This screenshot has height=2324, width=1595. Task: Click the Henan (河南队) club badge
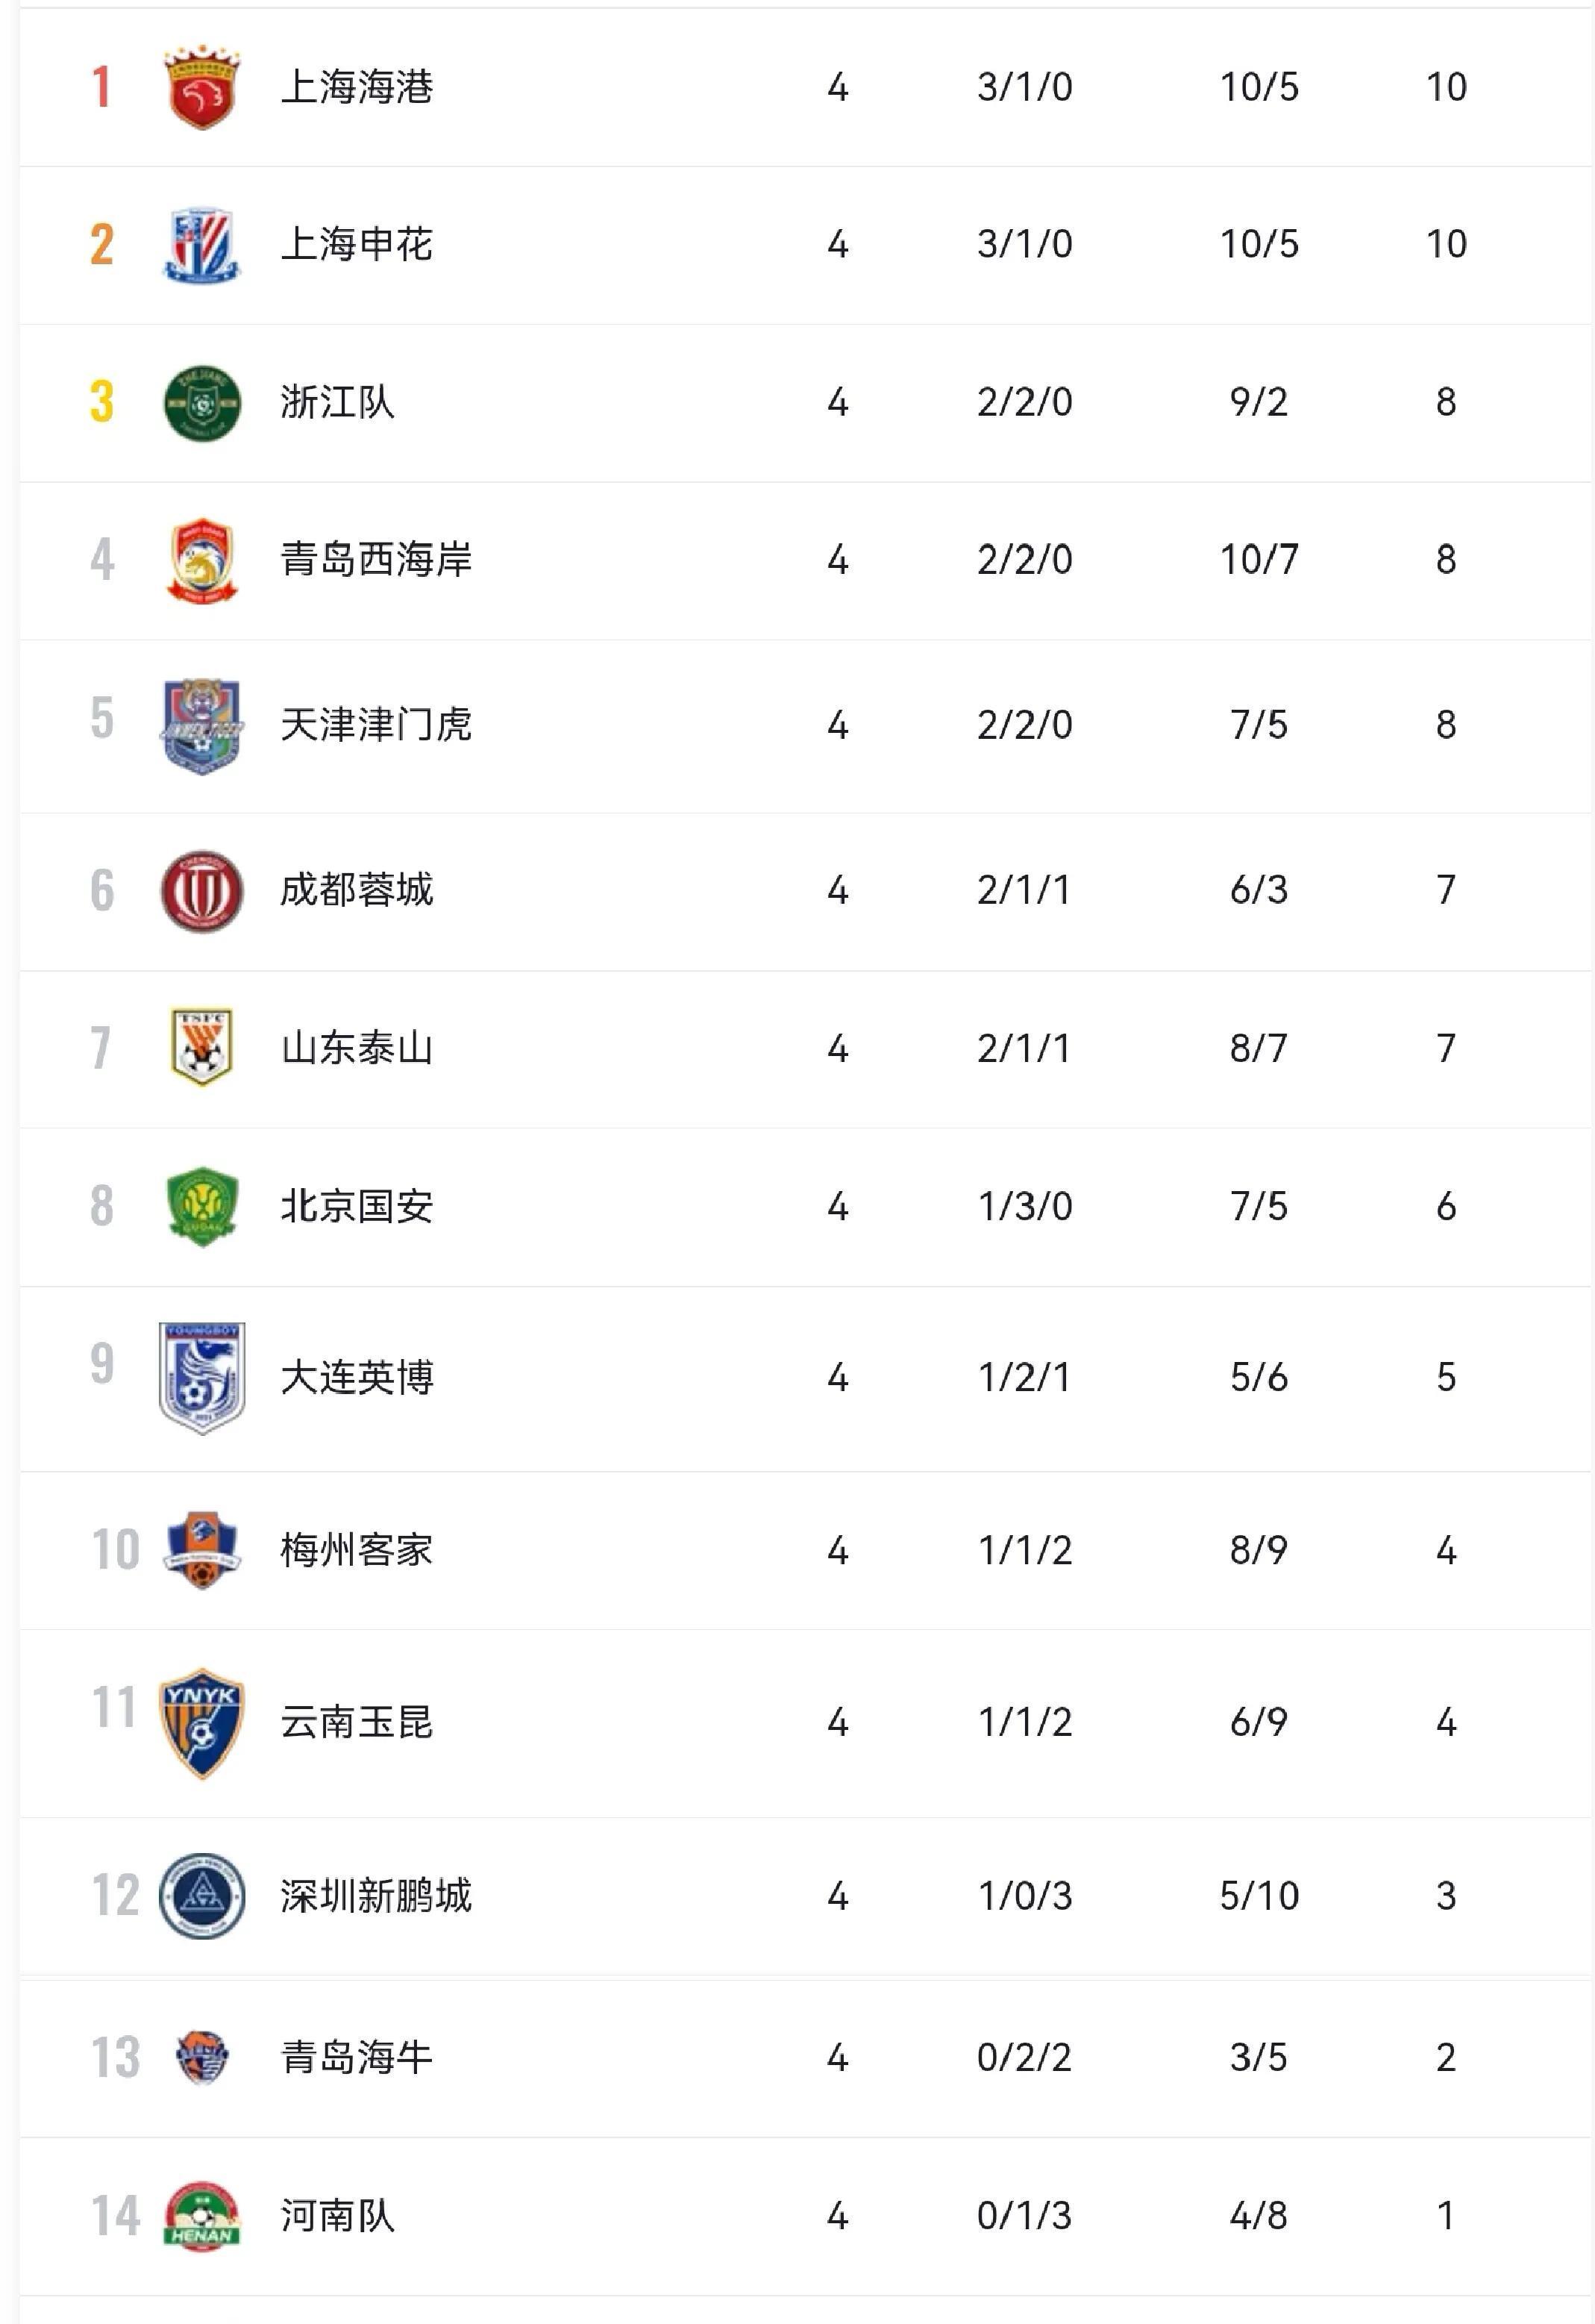tap(201, 2216)
